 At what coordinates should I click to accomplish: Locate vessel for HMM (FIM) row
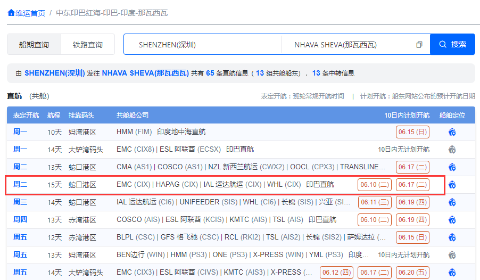[x=452, y=132]
